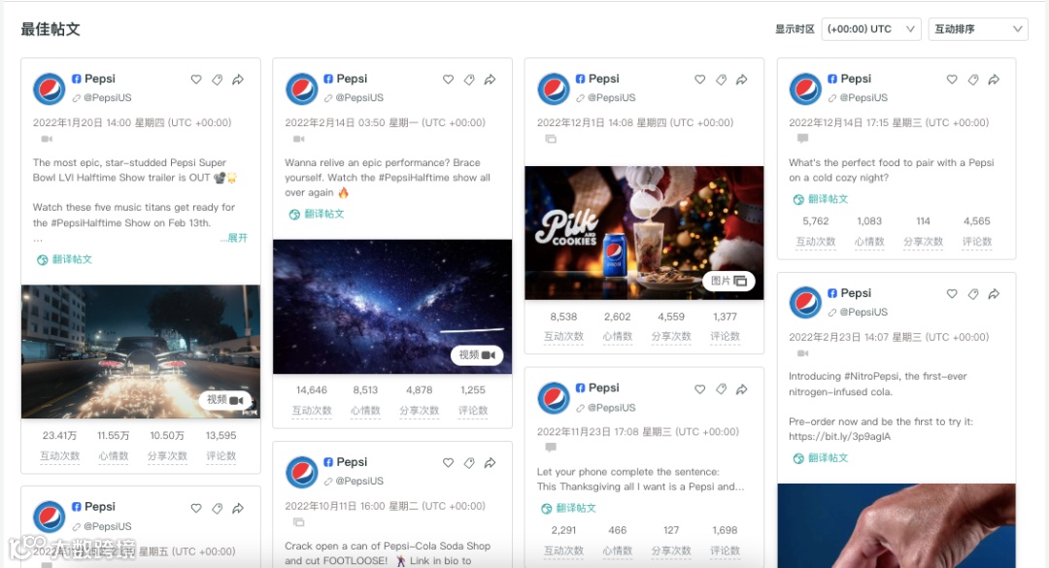Click the 视频 badge on the car video

225,400
